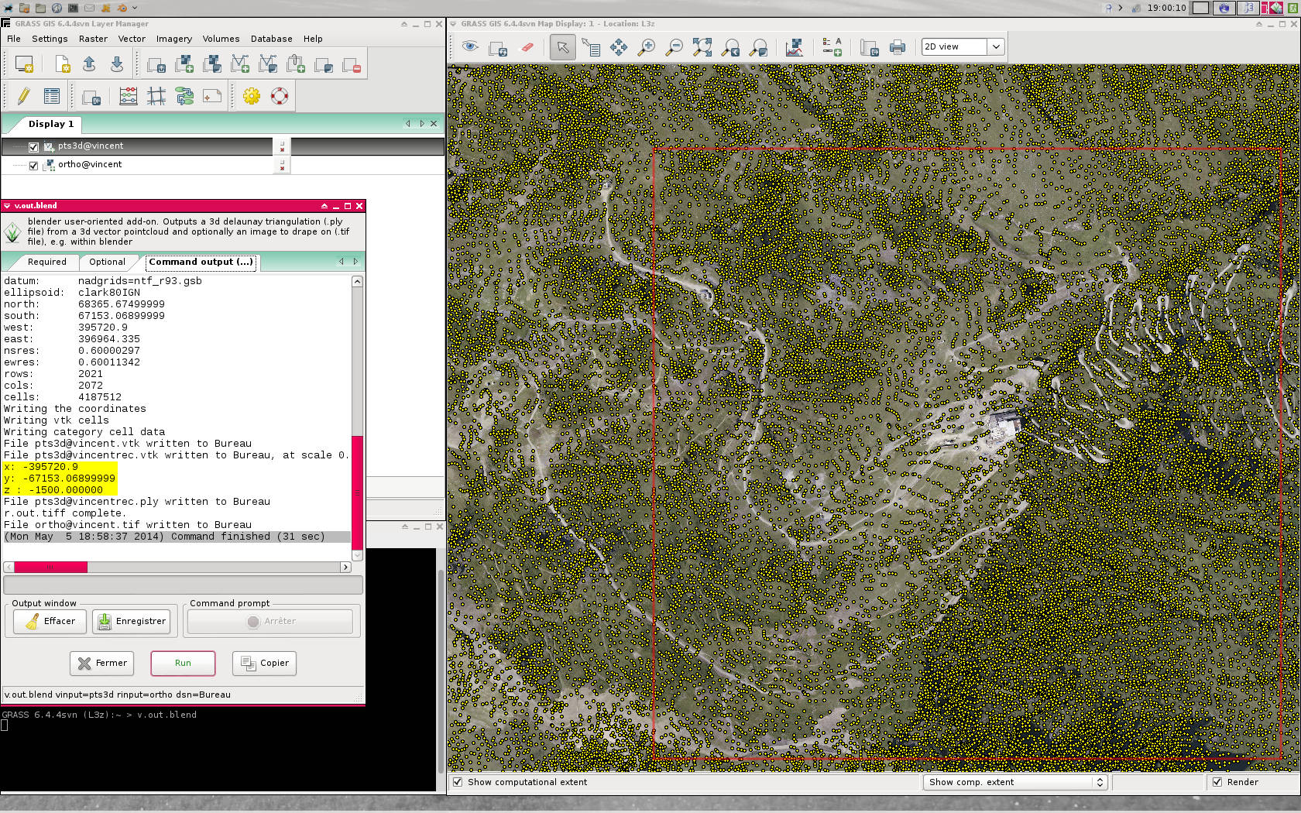Open the Raster menu
This screenshot has width=1301, height=813.
93,39
